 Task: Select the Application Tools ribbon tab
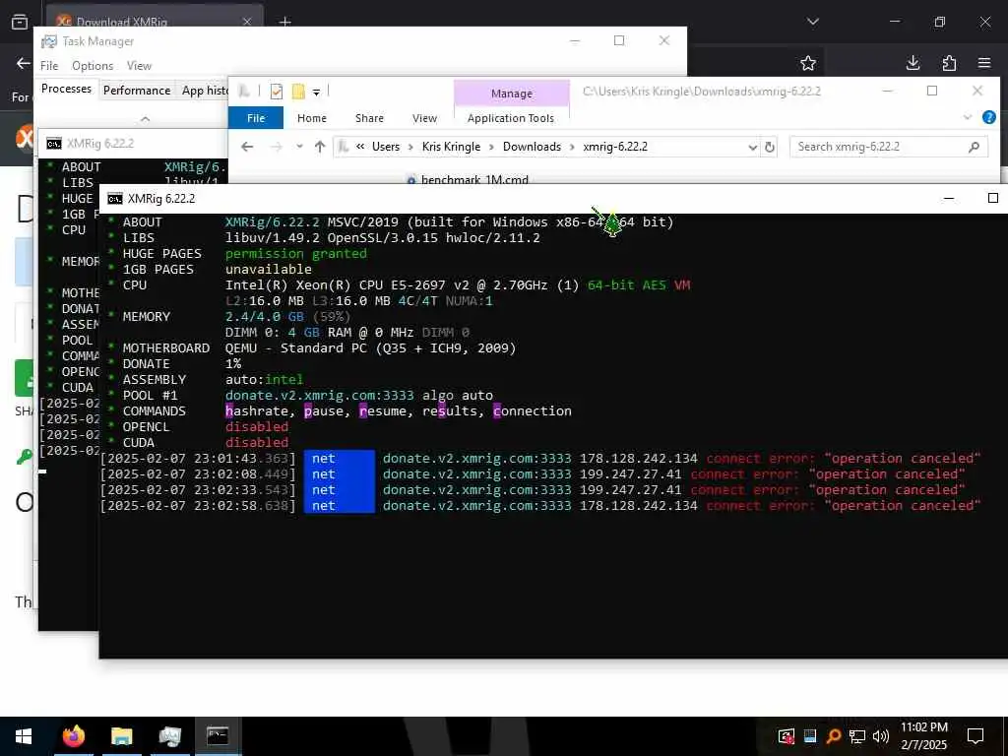click(x=511, y=118)
